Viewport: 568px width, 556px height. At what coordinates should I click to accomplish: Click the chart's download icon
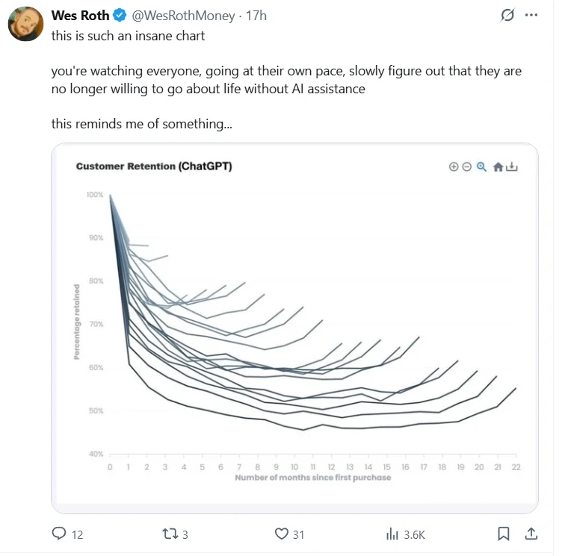point(512,167)
